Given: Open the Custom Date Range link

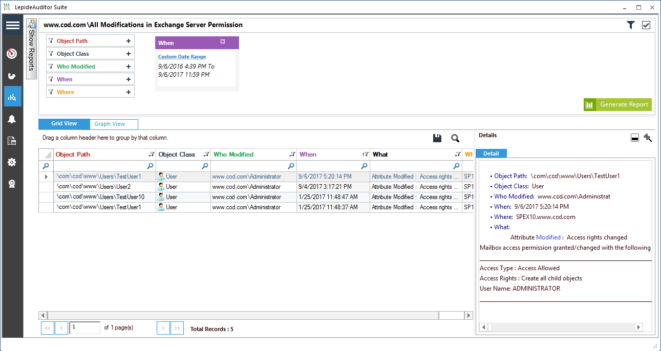Looking at the screenshot, I should 182,57.
